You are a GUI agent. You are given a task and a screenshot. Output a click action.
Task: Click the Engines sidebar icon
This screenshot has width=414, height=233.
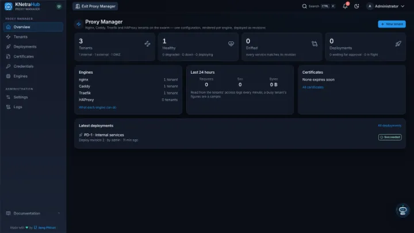click(x=8, y=76)
